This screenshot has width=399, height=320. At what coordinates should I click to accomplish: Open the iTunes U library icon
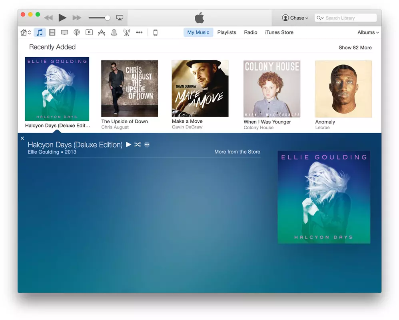89,32
